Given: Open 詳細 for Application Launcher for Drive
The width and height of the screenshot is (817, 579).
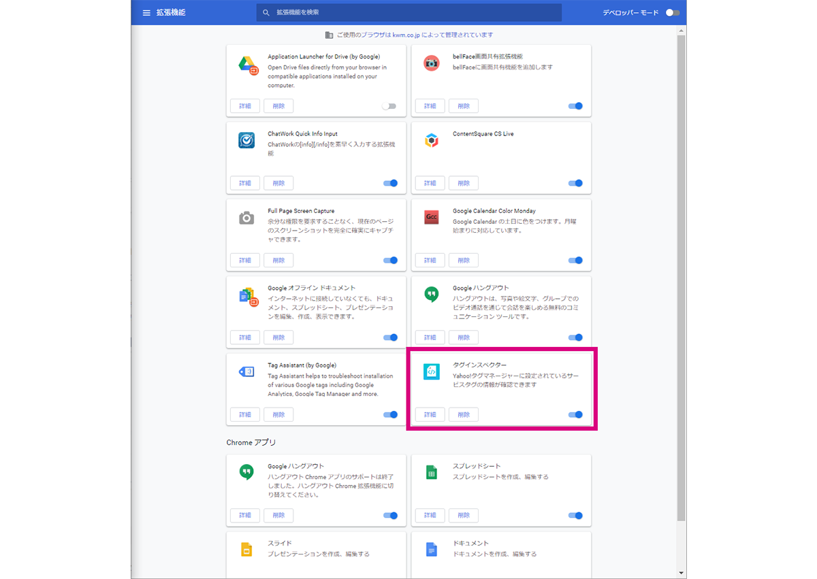Looking at the screenshot, I should click(245, 106).
